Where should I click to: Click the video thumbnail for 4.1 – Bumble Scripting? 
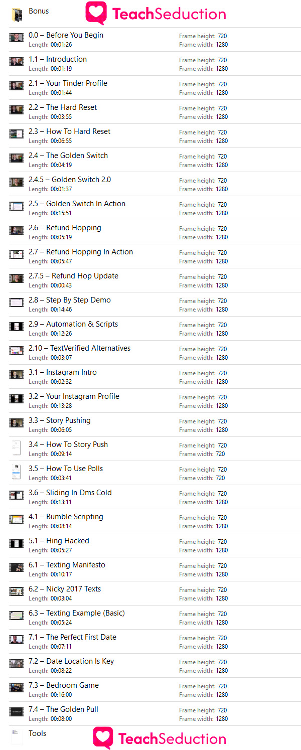pyautogui.click(x=17, y=519)
